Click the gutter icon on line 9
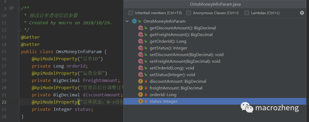Viewport: 309px width, 122px height. pyautogui.click(x=12, y=8)
